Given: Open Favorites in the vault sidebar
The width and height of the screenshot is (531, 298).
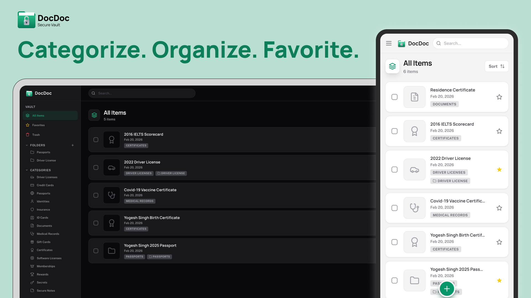Looking at the screenshot, I should pos(38,125).
